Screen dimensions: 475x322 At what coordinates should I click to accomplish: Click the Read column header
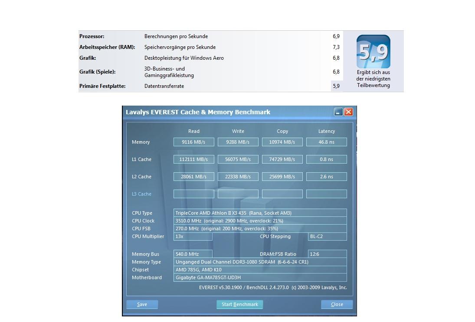point(194,131)
